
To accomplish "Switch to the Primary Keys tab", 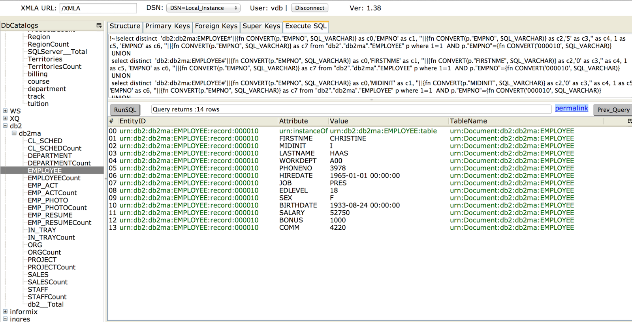I will click(167, 26).
